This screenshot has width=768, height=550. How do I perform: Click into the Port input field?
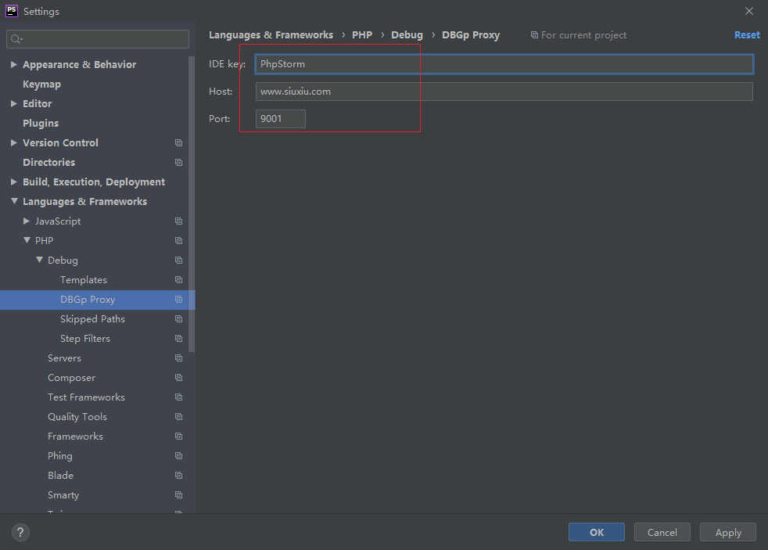[280, 119]
